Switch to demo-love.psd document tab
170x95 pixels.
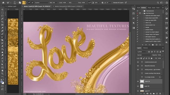(x=69, y=6)
